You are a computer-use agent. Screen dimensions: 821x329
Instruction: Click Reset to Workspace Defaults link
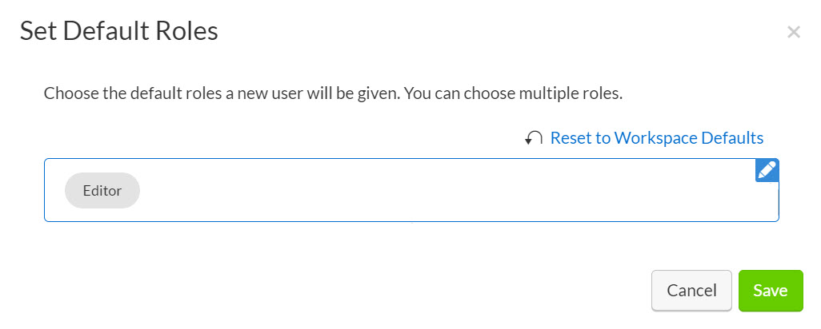656,138
